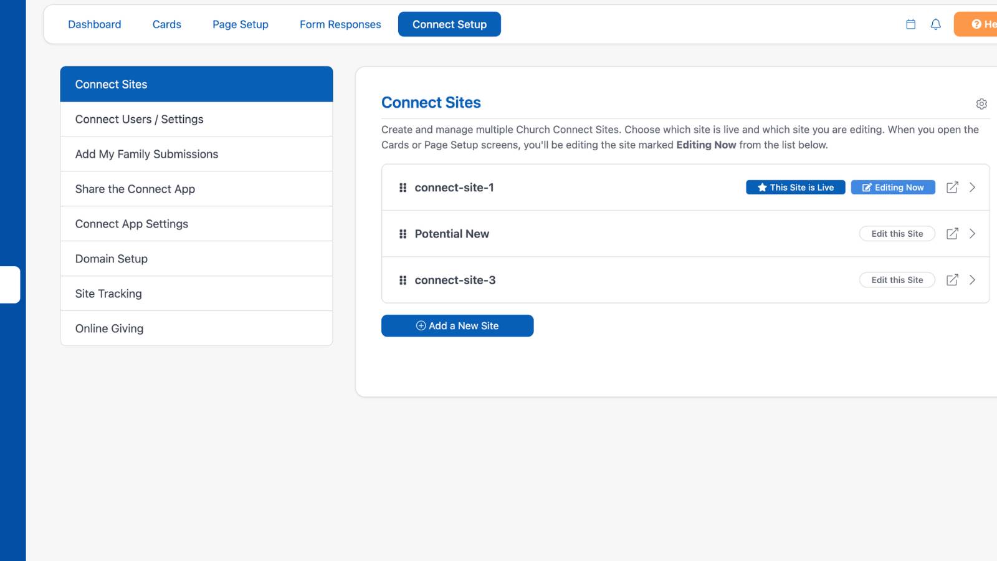Expand the Potential New row chevron
Screen dimensions: 997x561
click(972, 234)
